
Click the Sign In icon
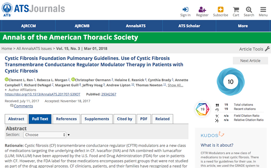pos(185,9)
